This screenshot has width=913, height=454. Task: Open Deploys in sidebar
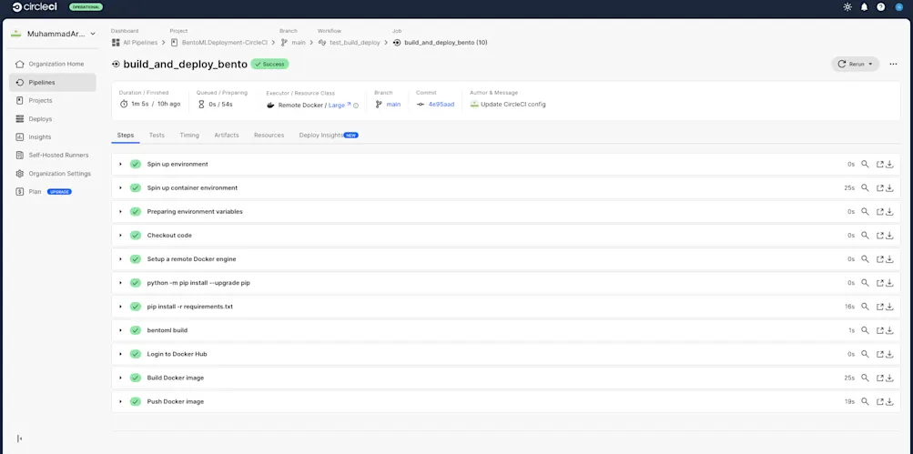(53, 119)
